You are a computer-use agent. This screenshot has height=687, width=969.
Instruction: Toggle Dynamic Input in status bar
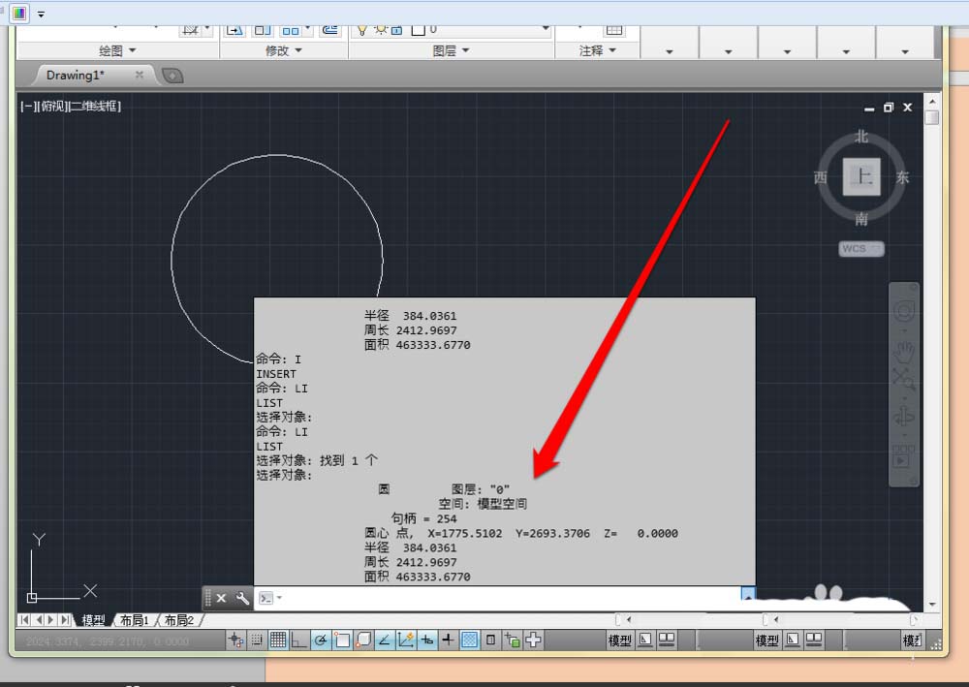click(x=427, y=640)
